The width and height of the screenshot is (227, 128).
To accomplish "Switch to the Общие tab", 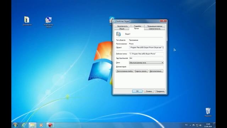I will [x=122, y=29].
